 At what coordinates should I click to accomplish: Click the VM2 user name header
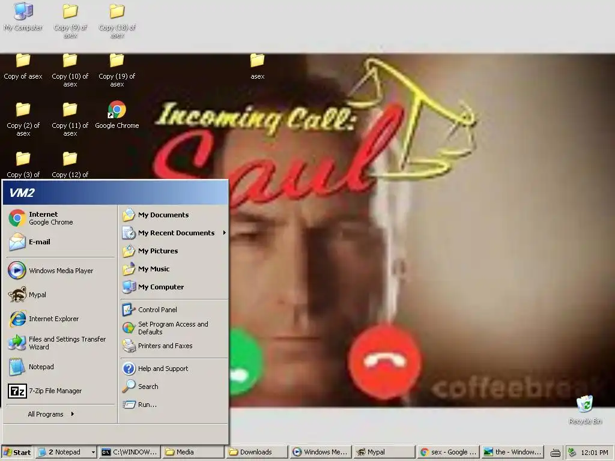pyautogui.click(x=22, y=193)
